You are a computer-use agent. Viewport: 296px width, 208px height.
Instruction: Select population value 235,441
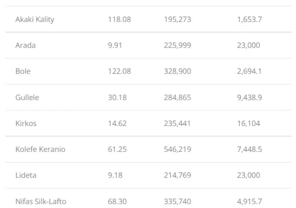point(177,123)
